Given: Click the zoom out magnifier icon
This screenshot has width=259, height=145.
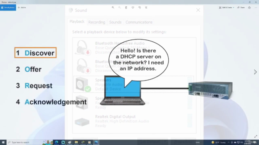Looking at the screenshot, I should (x=119, y=8).
